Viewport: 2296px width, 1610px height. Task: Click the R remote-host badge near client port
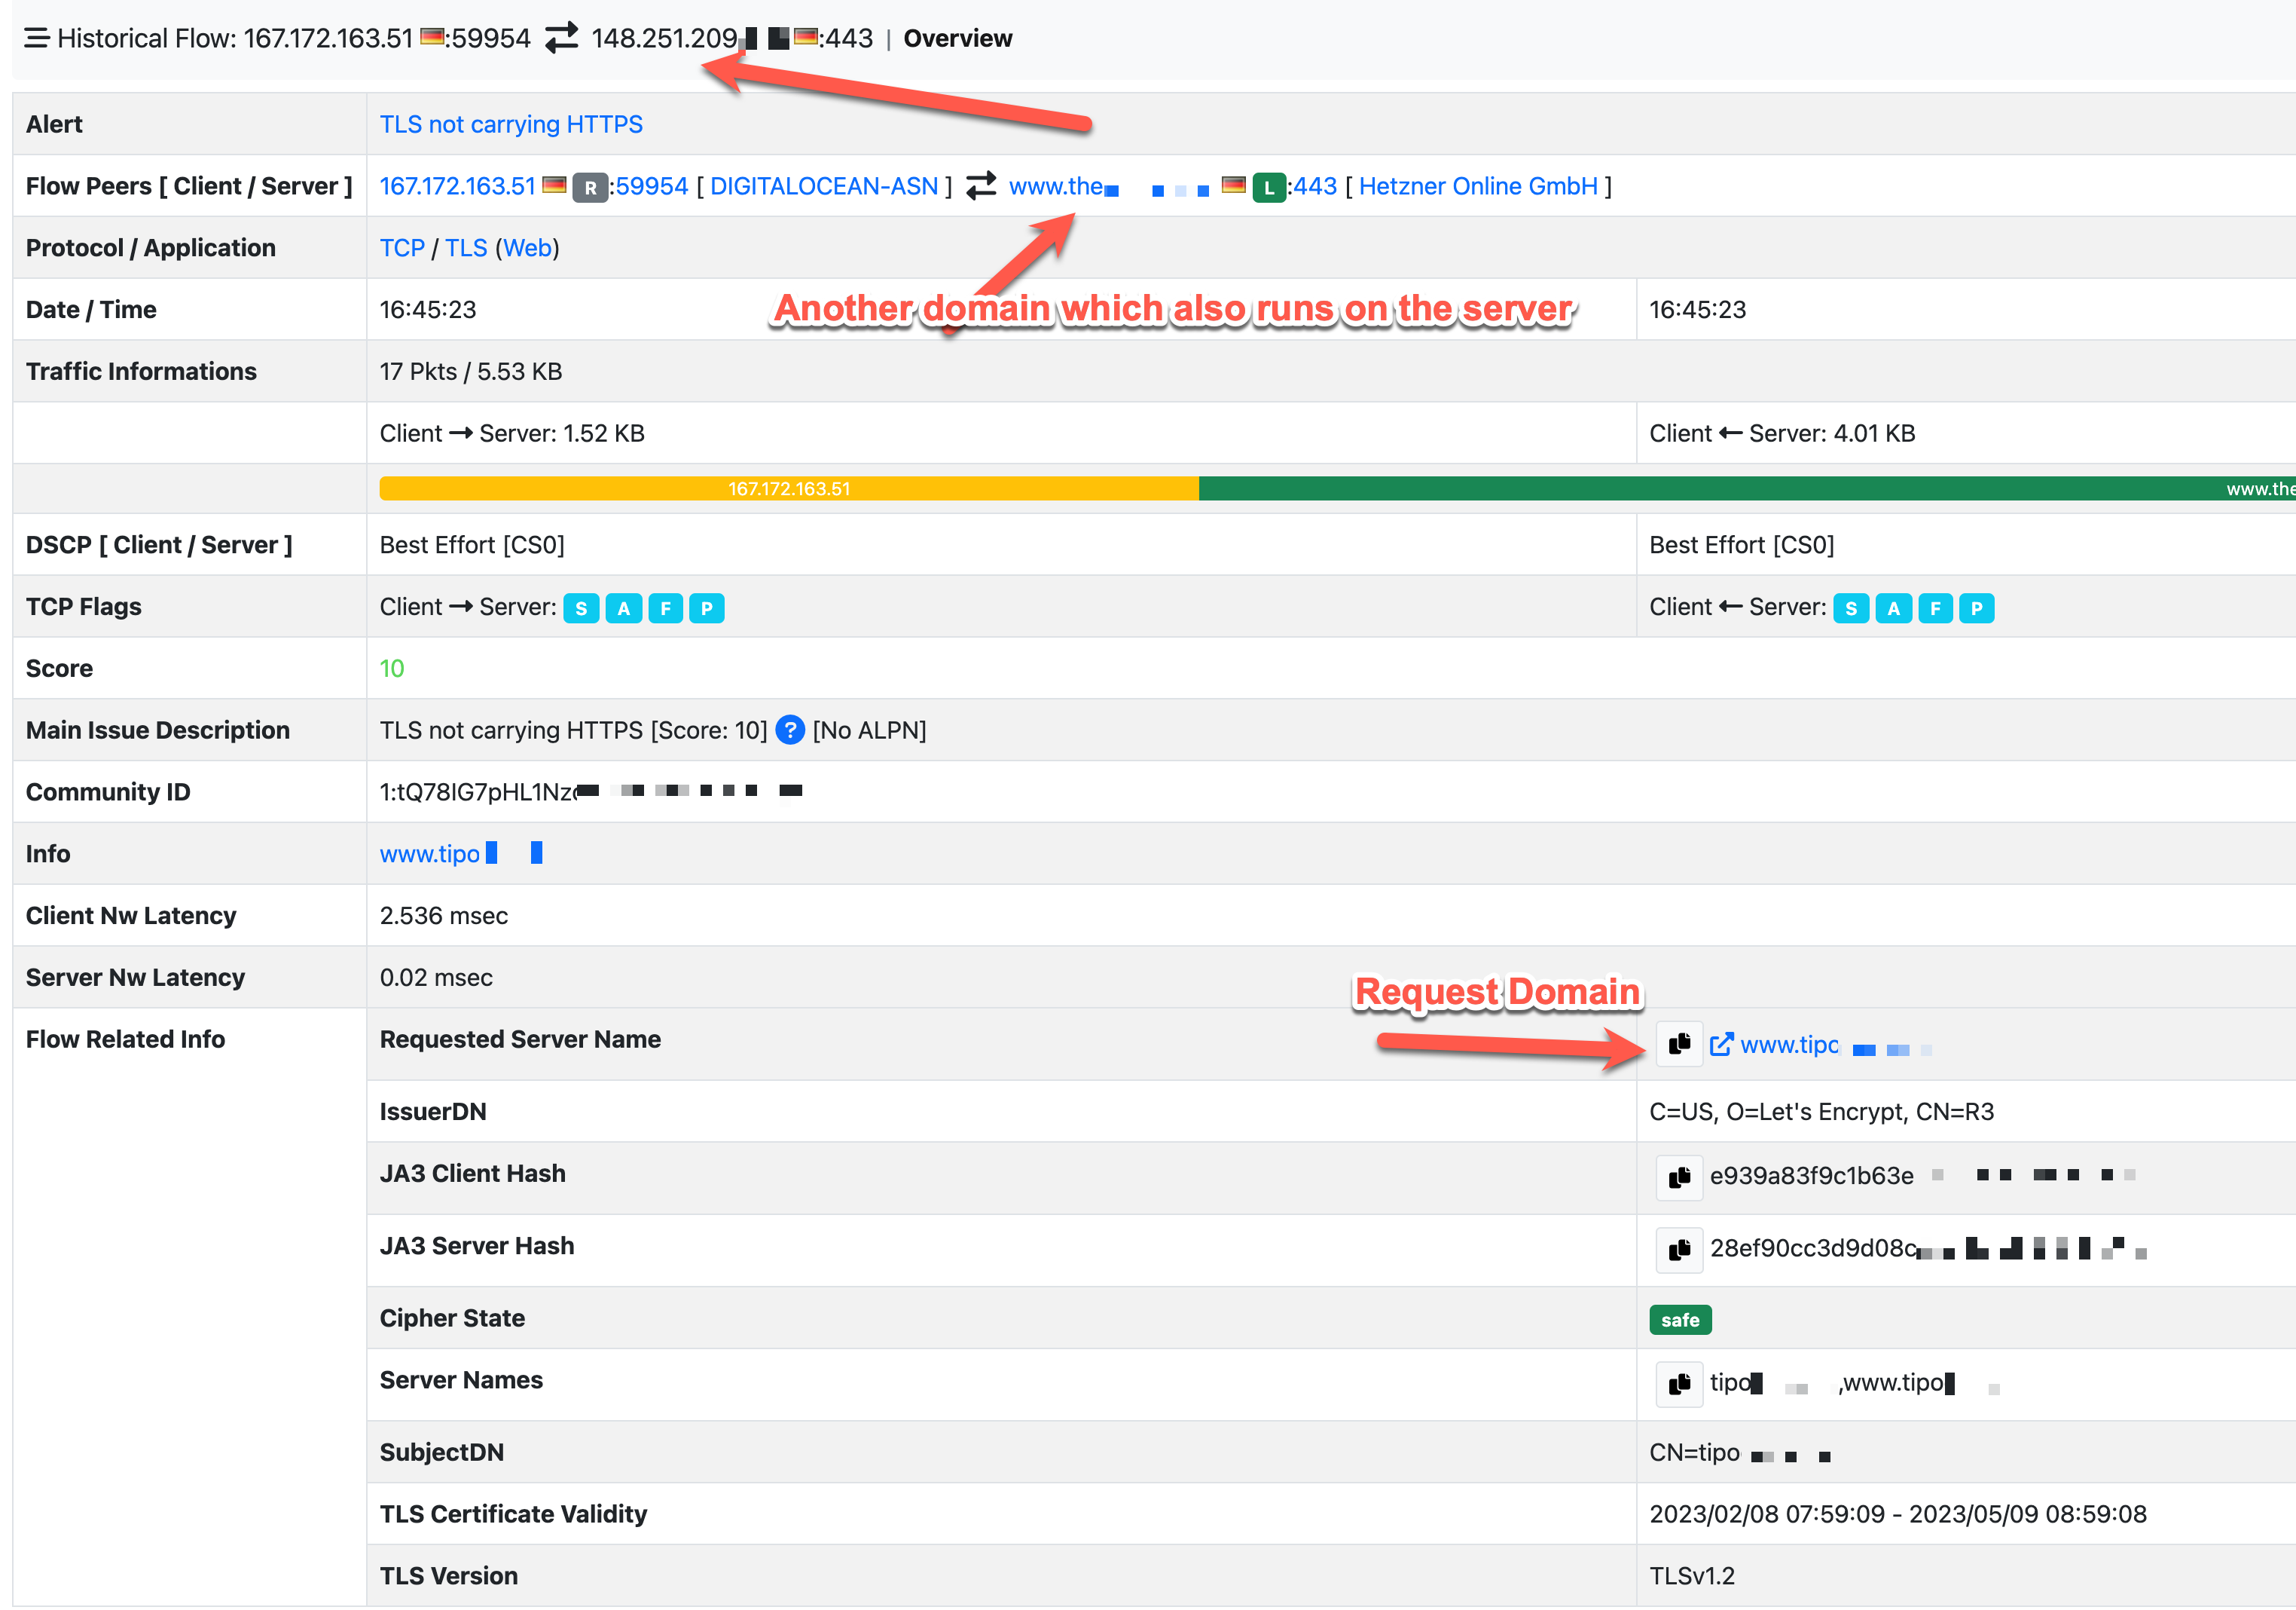pyautogui.click(x=591, y=186)
